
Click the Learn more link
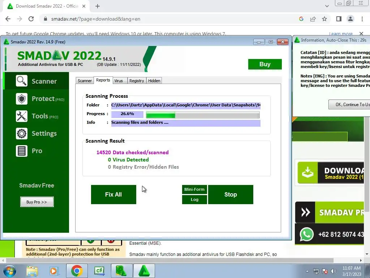coord(341,34)
